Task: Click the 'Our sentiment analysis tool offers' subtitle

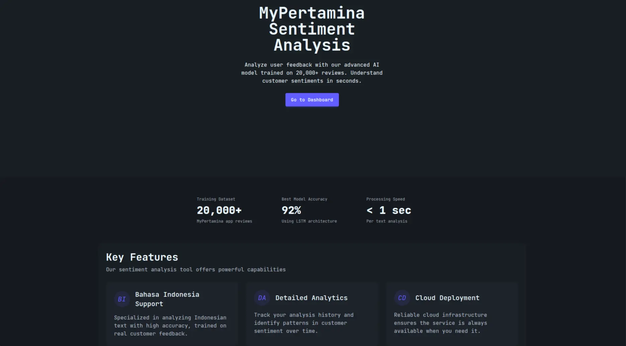Action: (x=196, y=270)
